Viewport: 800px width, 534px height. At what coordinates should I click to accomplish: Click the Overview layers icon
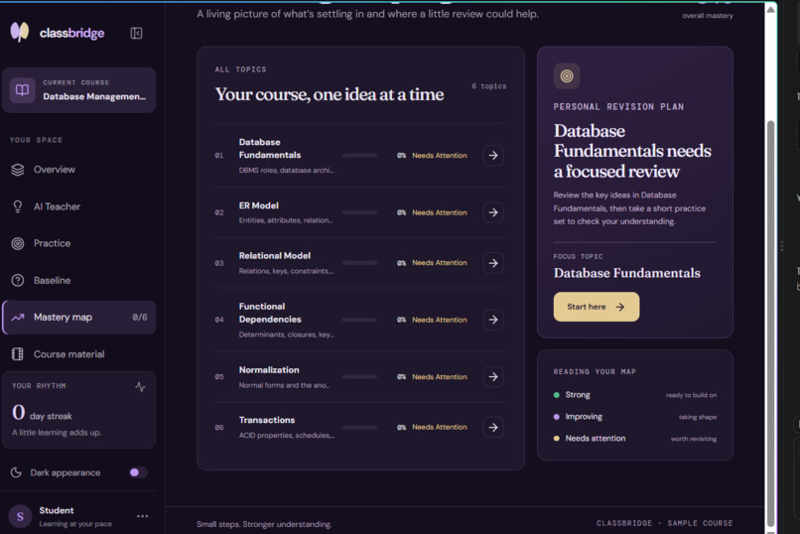(18, 170)
